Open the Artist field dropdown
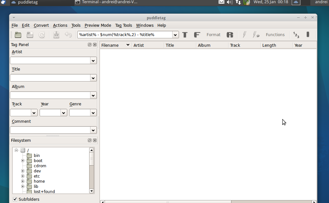 (x=93, y=61)
